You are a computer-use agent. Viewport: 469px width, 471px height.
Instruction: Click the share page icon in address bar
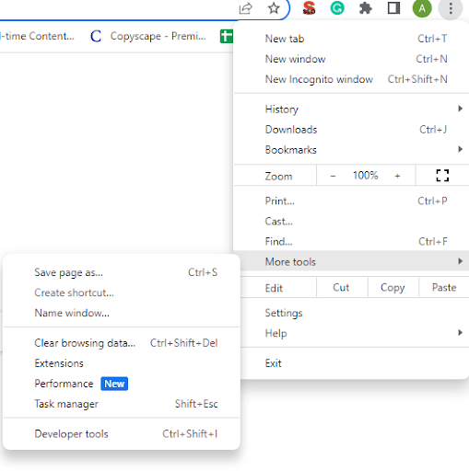point(246,8)
